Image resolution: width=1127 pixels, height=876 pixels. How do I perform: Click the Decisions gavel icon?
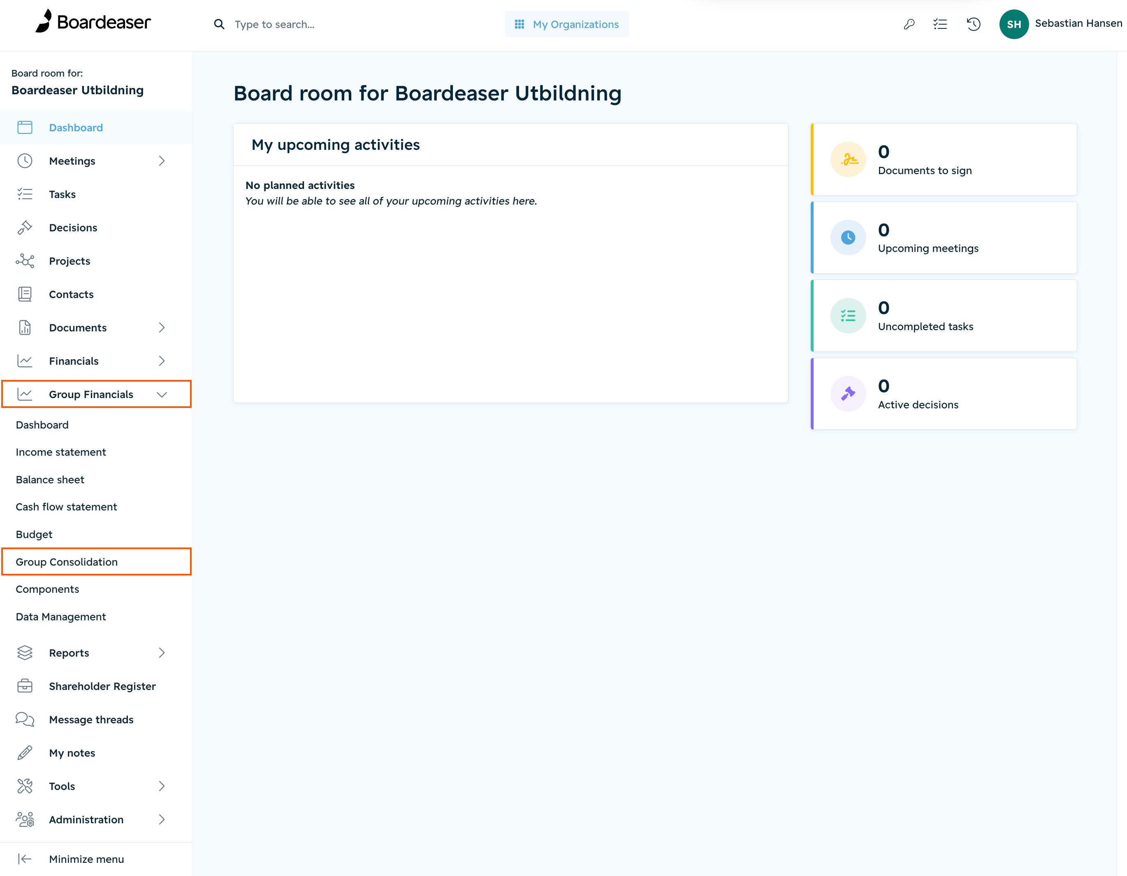click(25, 227)
